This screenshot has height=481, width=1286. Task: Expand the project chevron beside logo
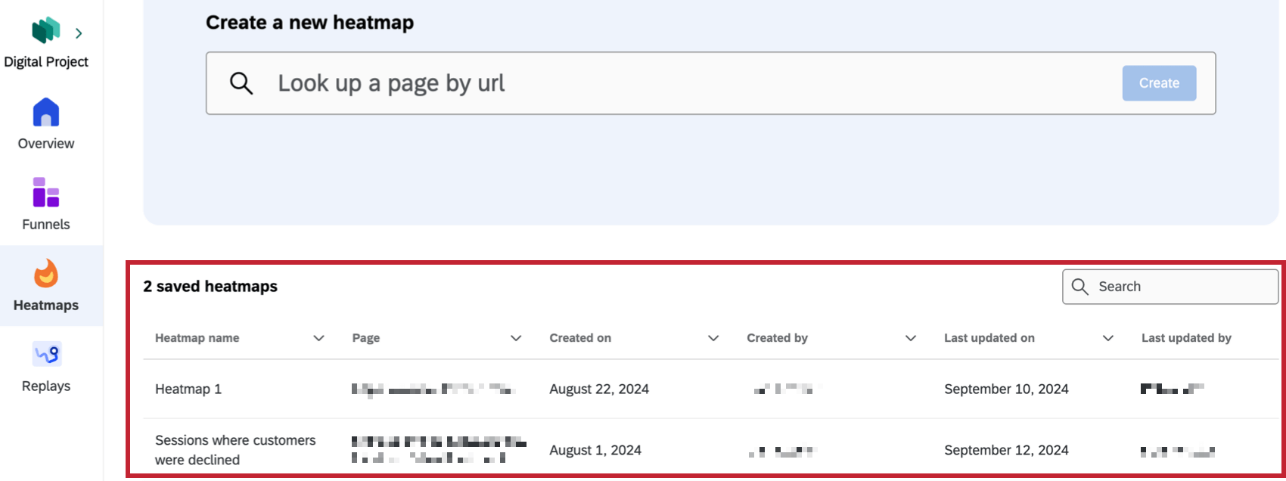tap(79, 33)
